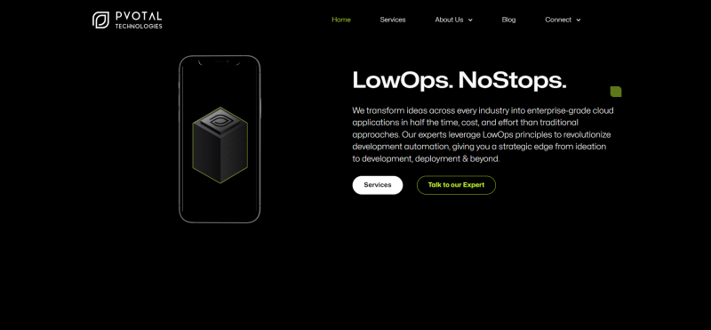This screenshot has width=711, height=330.
Task: Click the Talk to our Expert button
Action: 456,185
